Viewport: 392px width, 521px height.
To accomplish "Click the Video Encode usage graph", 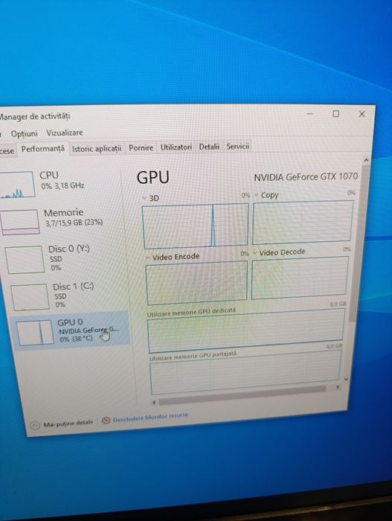I will tap(196, 282).
